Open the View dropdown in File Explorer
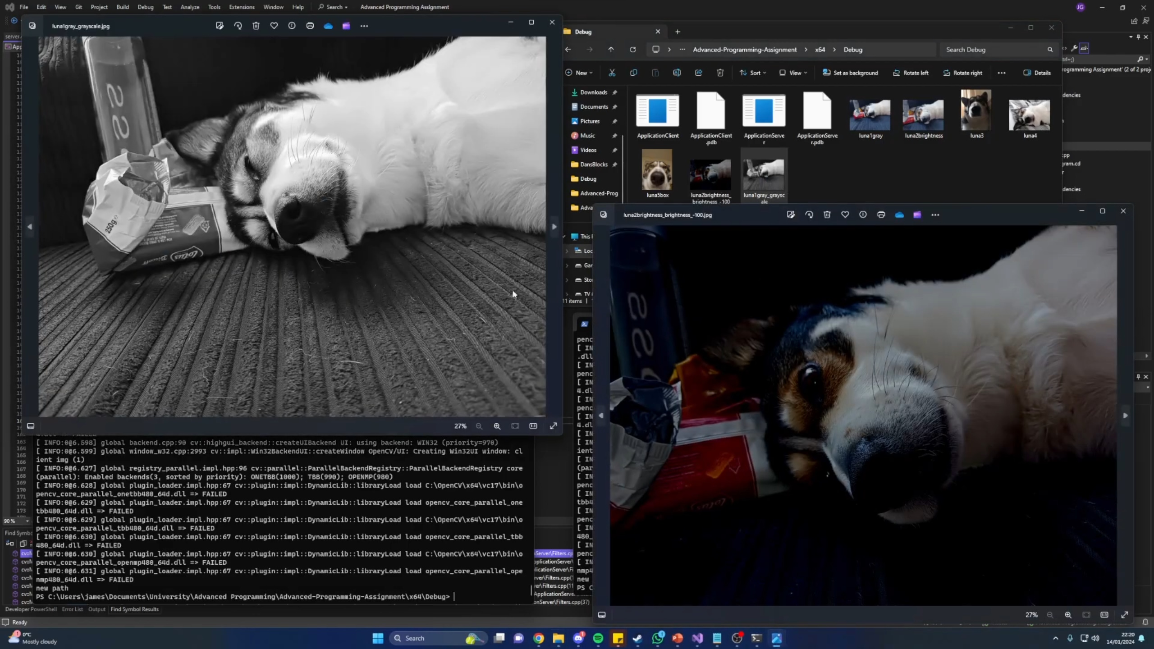 [793, 73]
